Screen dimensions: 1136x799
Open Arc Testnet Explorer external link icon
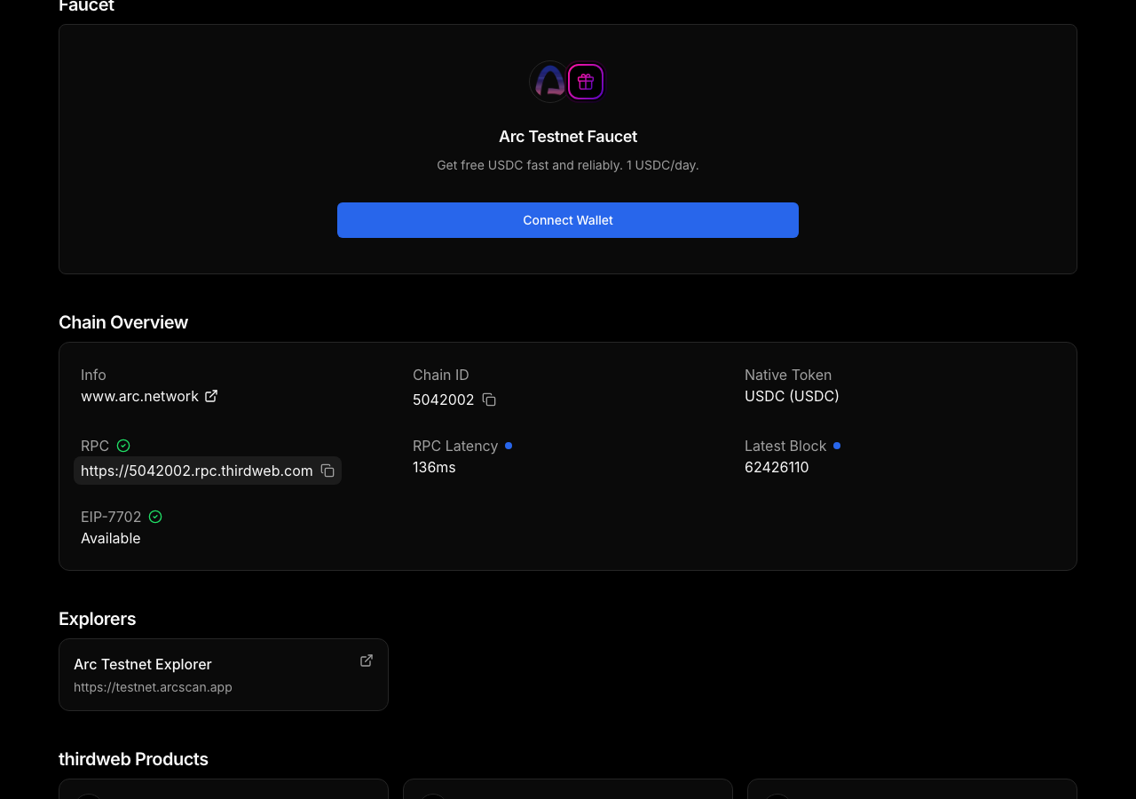[367, 661]
